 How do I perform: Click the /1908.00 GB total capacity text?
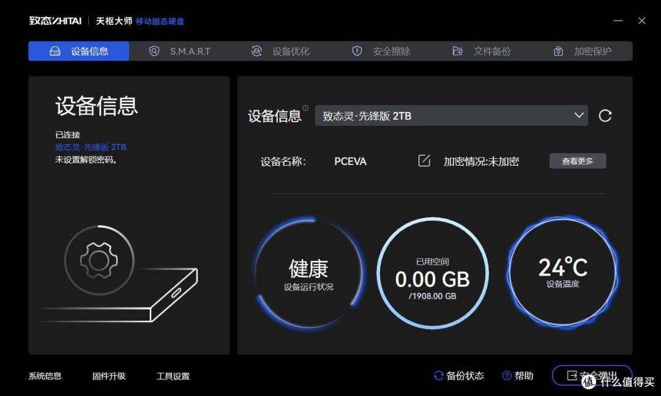(433, 296)
